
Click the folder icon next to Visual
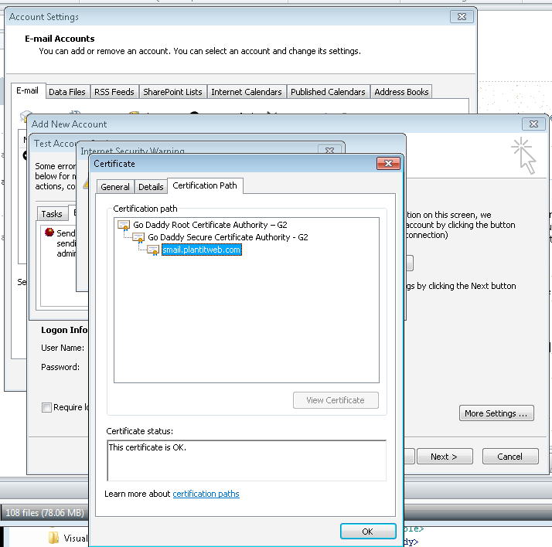[53, 538]
